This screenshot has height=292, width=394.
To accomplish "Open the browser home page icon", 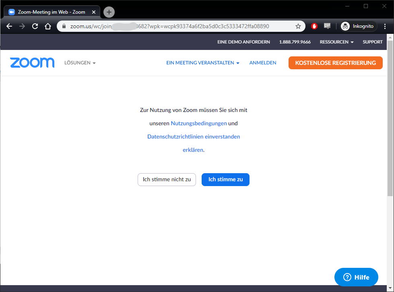I will [48, 26].
